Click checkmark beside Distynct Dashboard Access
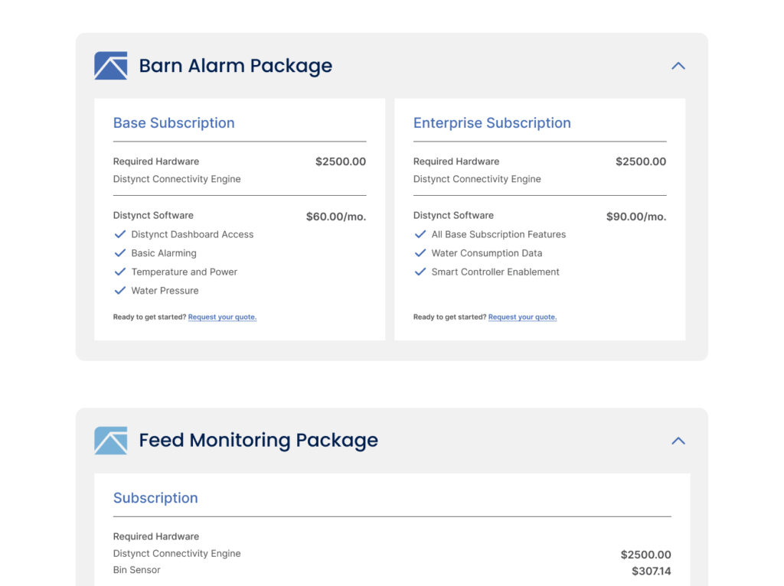 (x=119, y=235)
